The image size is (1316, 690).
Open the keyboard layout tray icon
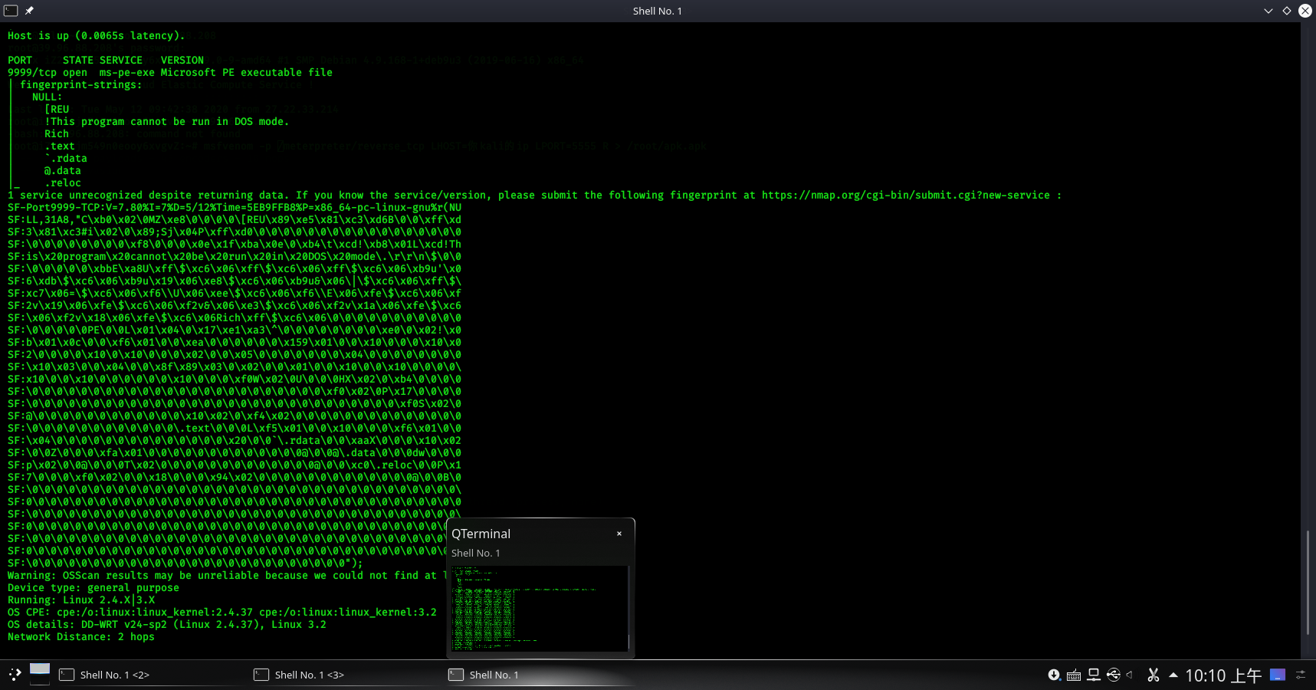click(x=1074, y=675)
